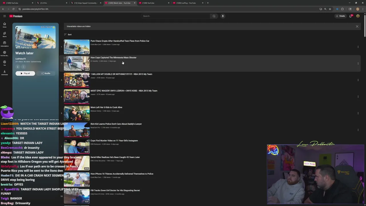Open the Watch later playlist cover thumbnail
Viewport: 366px width, 206px height.
[35, 37]
